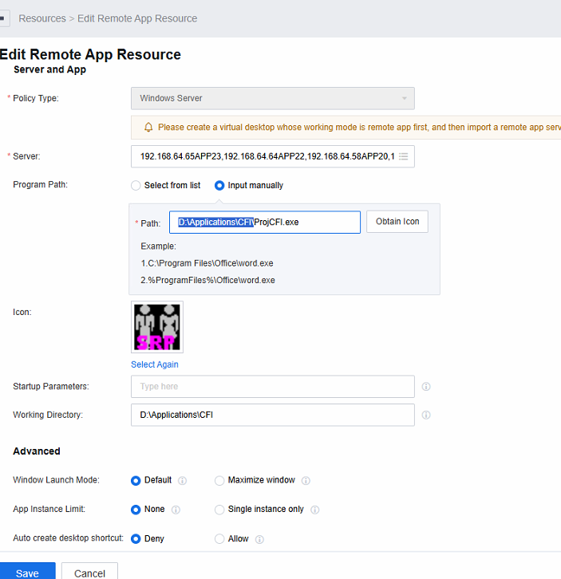This screenshot has height=579, width=561.
Task: Choose 'Select from list' program path option
Action: 136,186
